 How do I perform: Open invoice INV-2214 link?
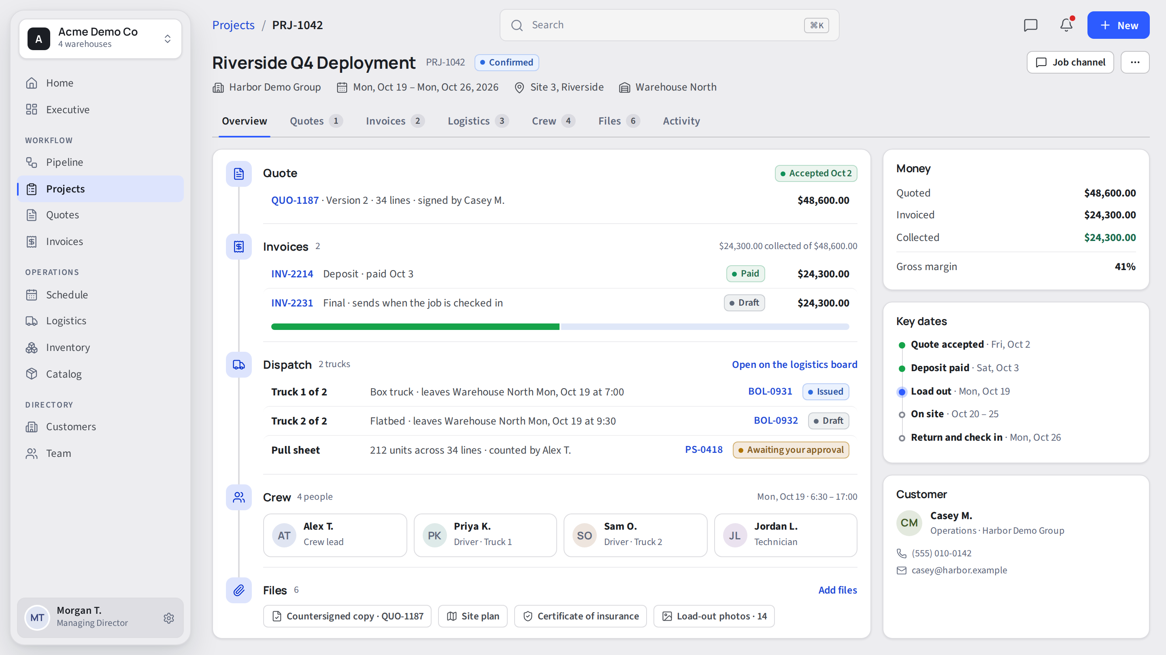point(292,274)
